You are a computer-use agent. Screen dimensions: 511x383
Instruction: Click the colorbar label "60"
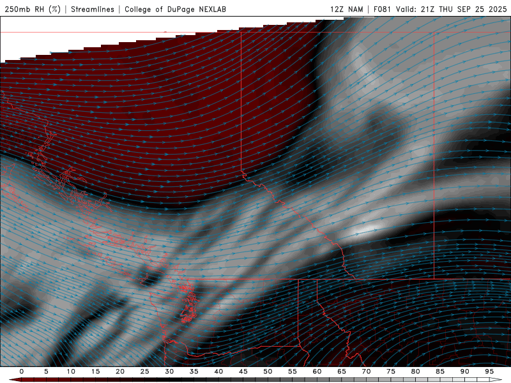click(317, 372)
